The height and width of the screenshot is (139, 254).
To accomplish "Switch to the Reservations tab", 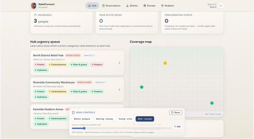I will pos(111,6).
